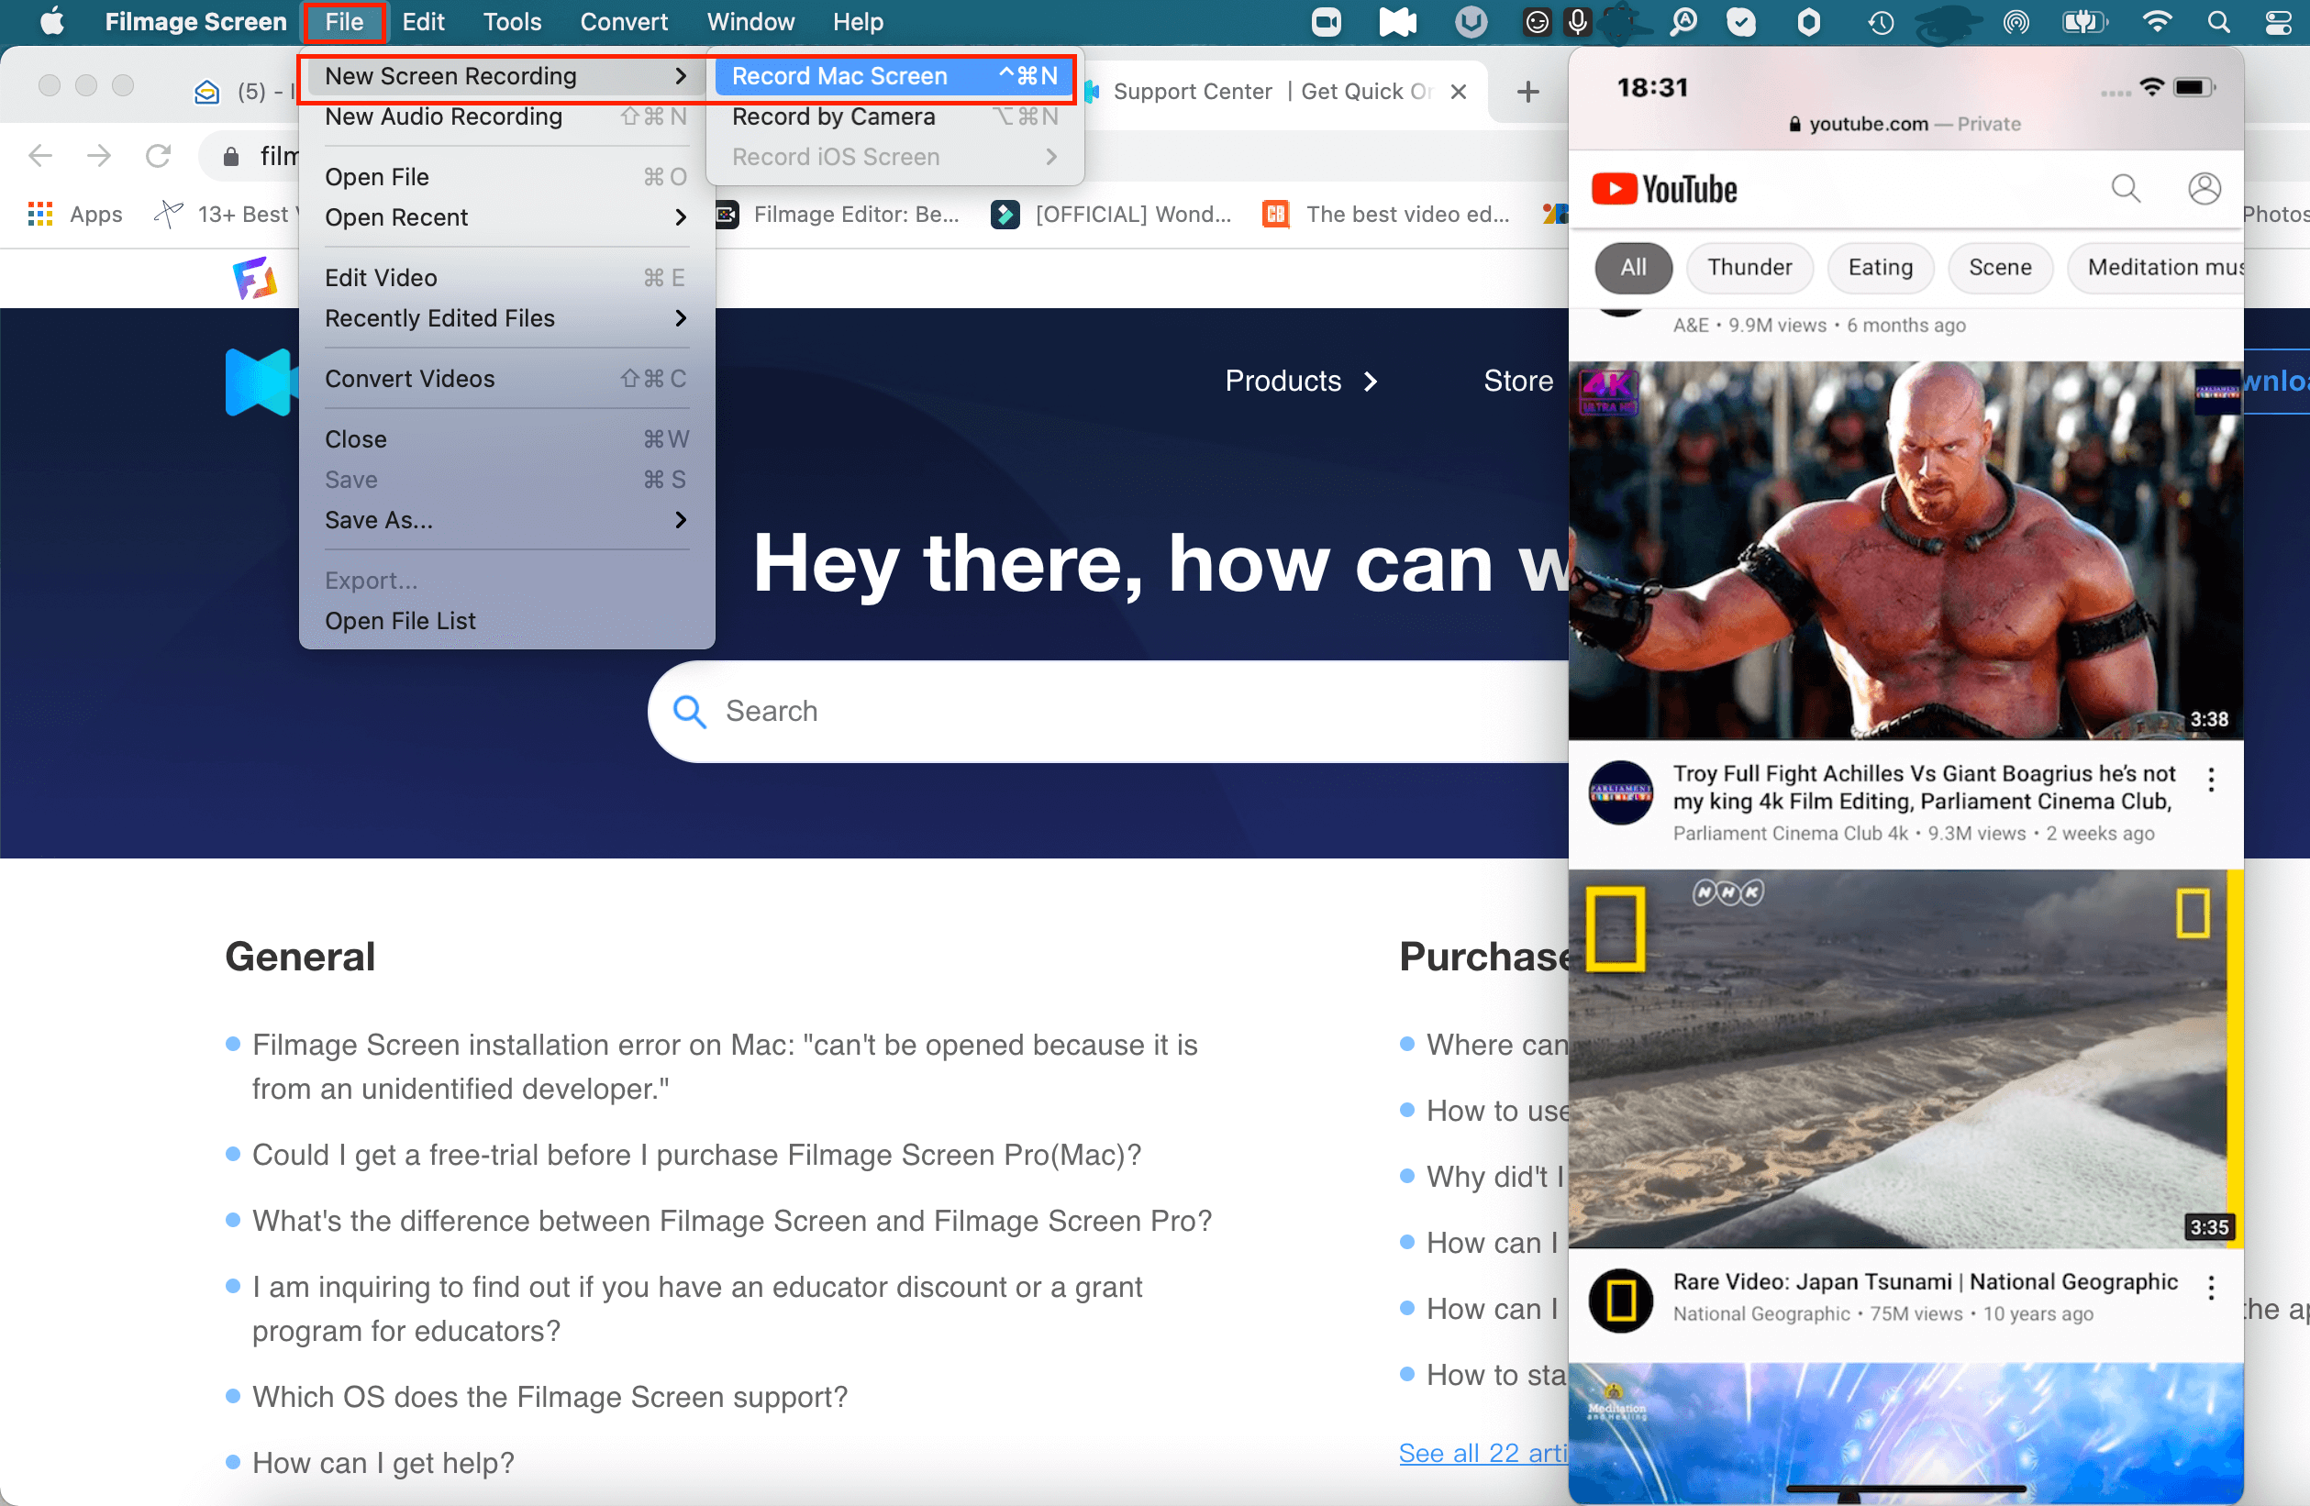Viewport: 2310px width, 1506px height.
Task: Click Parliament Cinema Club channel avatar
Action: 1620,792
